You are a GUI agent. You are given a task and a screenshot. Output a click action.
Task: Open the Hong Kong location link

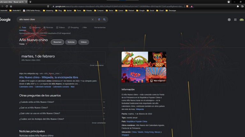149,132
